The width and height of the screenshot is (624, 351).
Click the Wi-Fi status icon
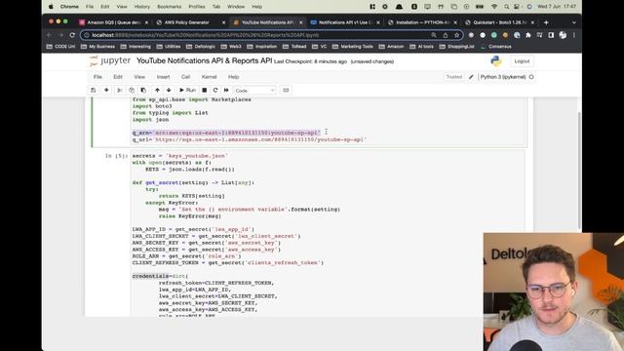(x=494, y=7)
